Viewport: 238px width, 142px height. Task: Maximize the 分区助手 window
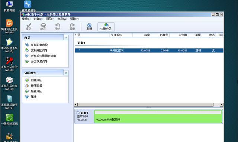(217, 14)
